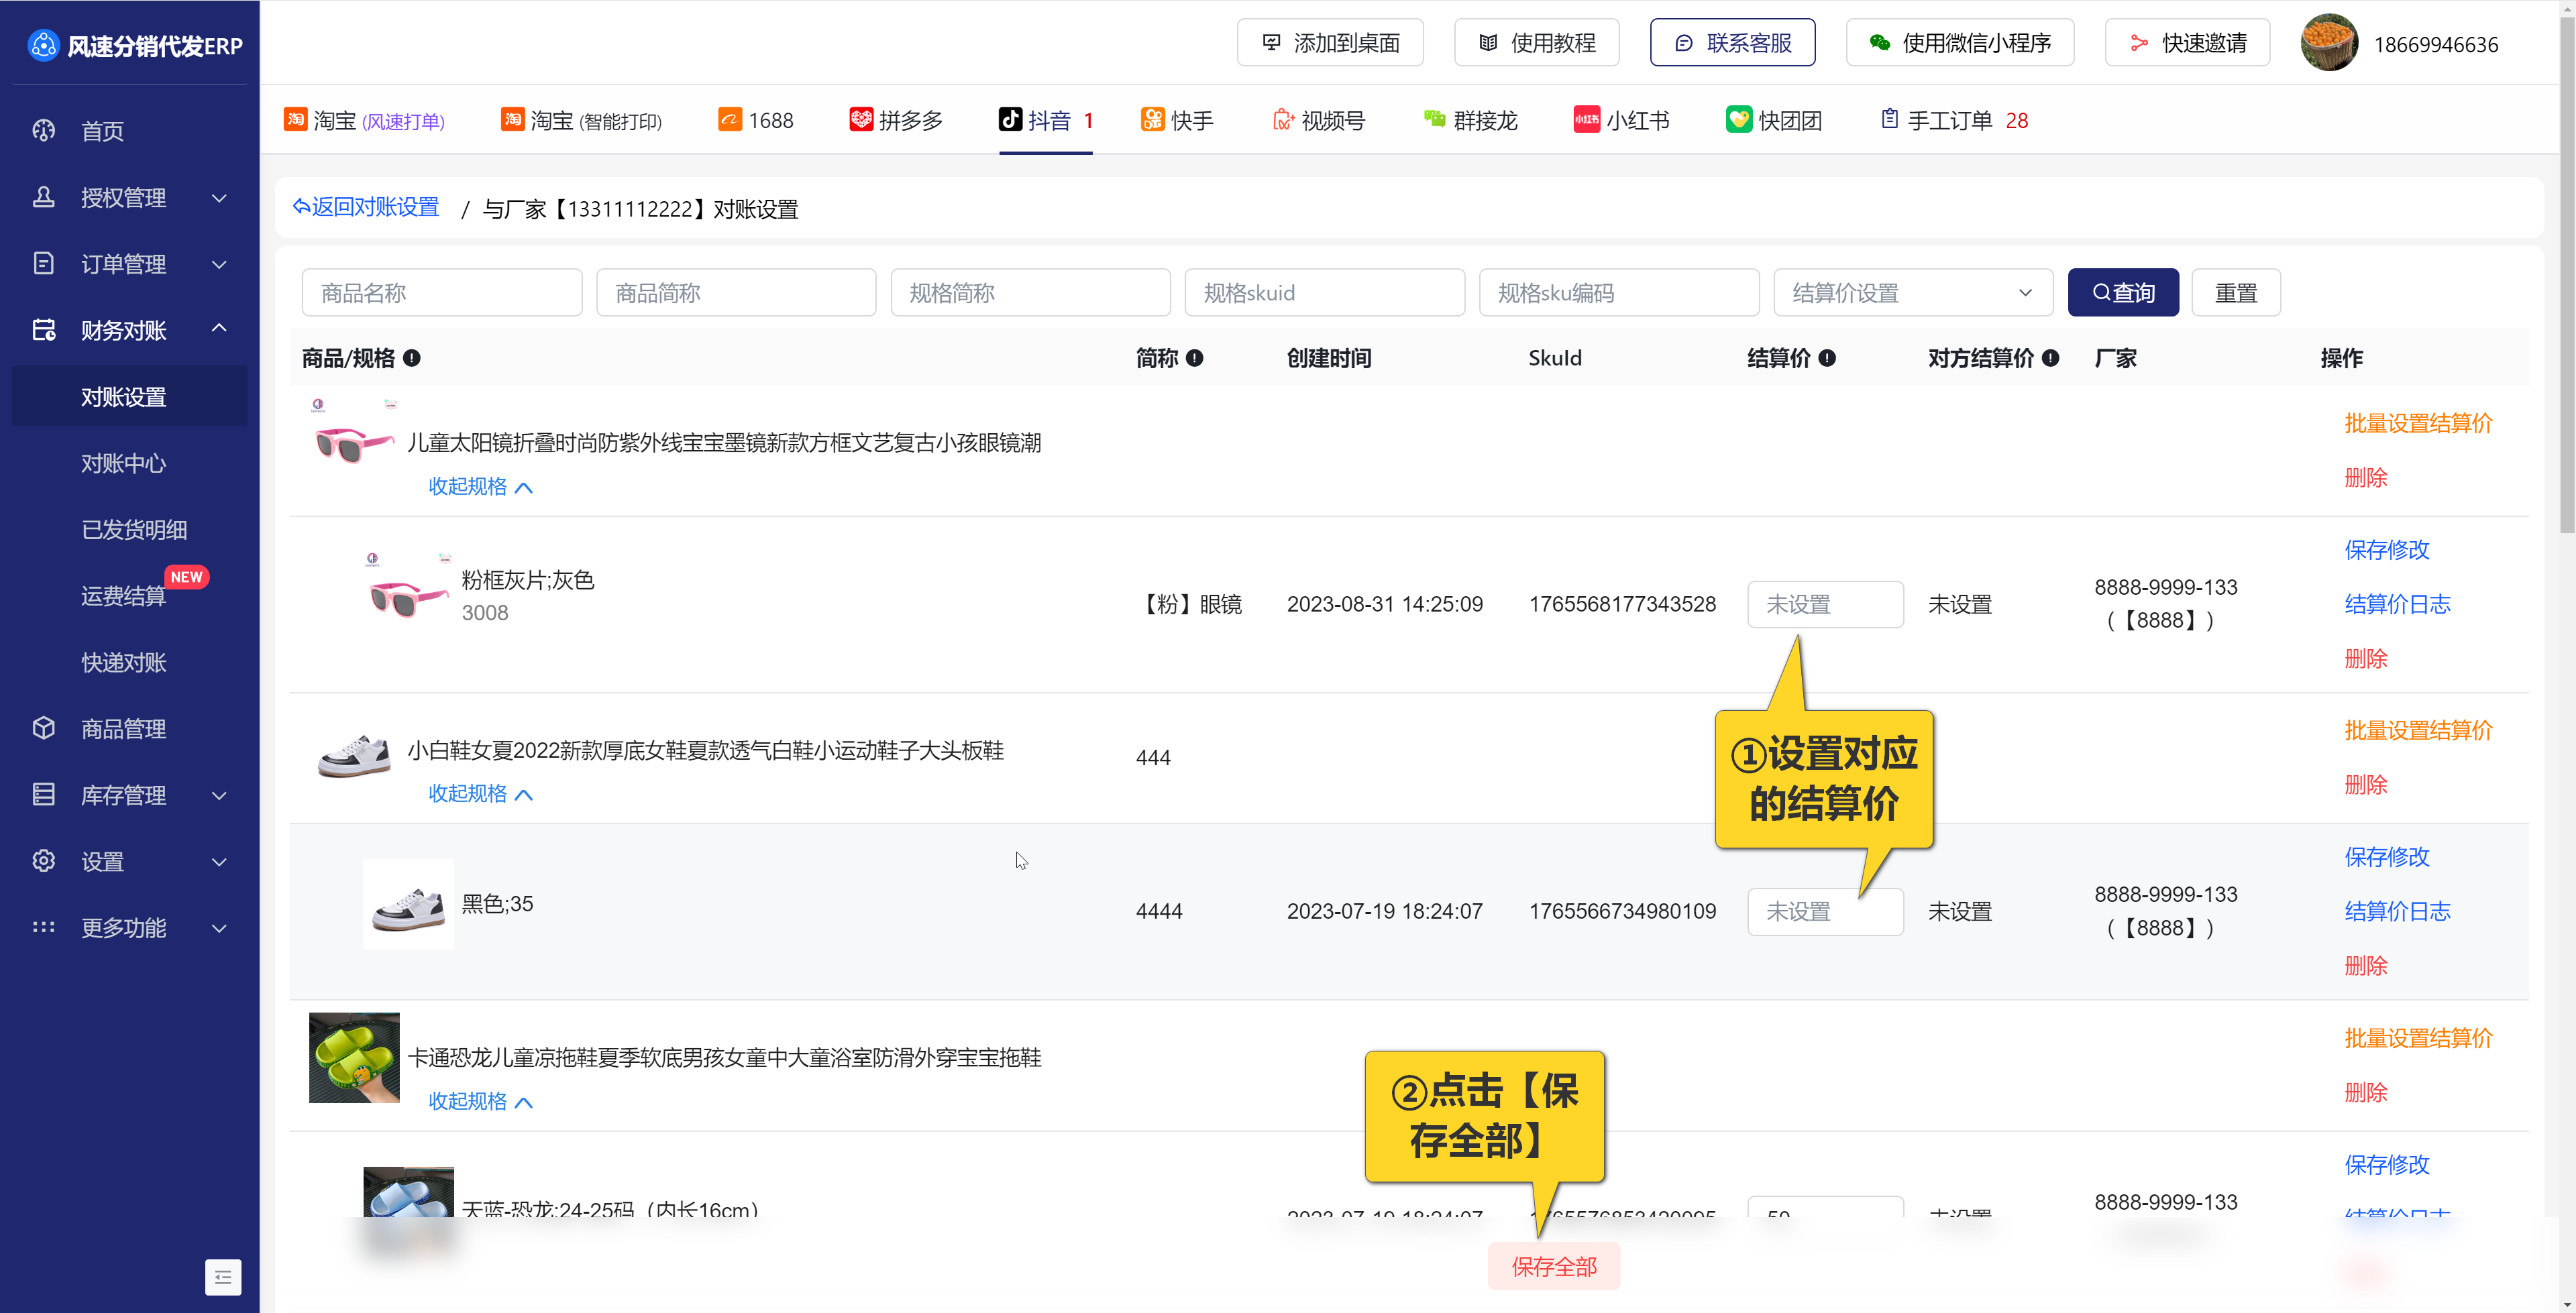
Task: Open the 结算价设置 dropdown filter
Action: [x=1912, y=293]
